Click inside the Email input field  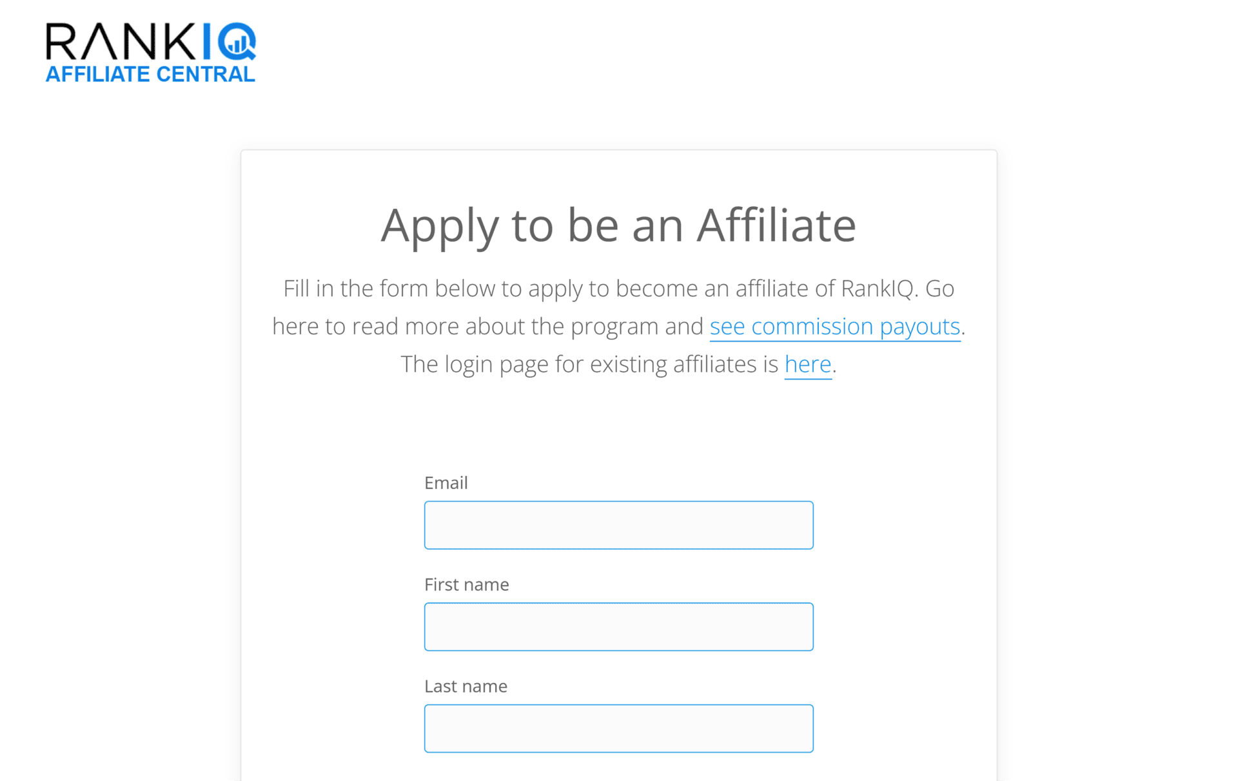coord(618,525)
